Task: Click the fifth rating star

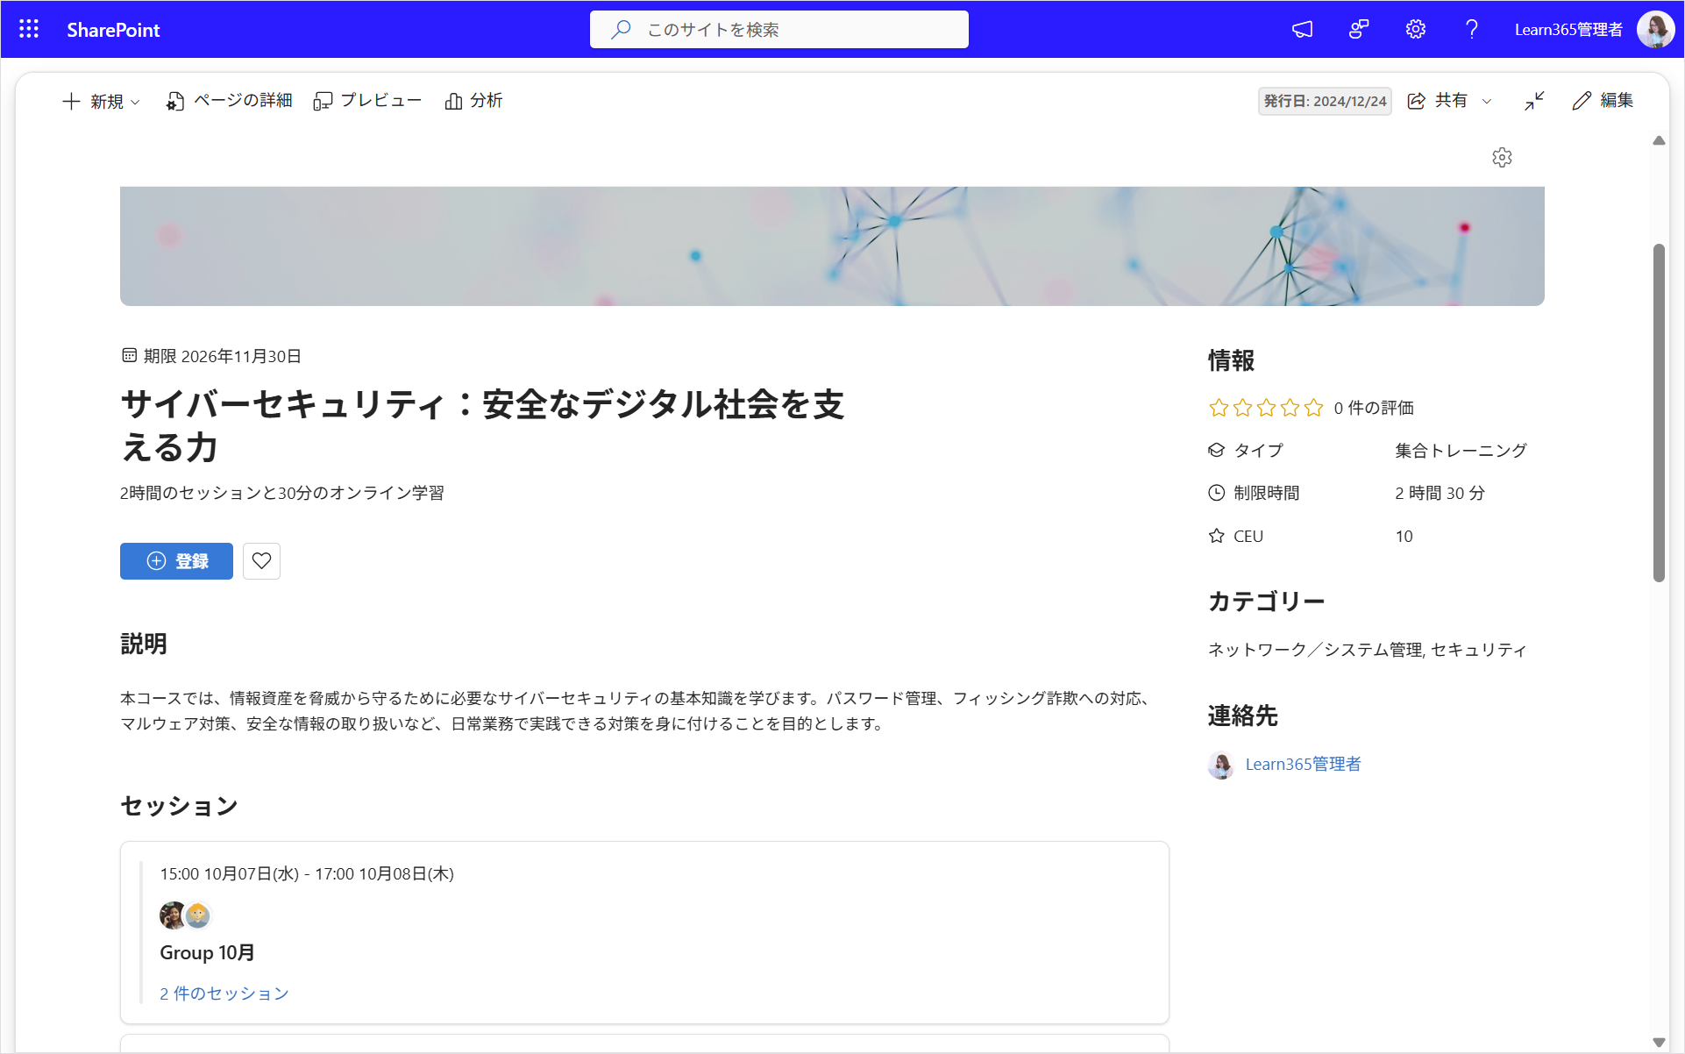Action: tap(1313, 408)
